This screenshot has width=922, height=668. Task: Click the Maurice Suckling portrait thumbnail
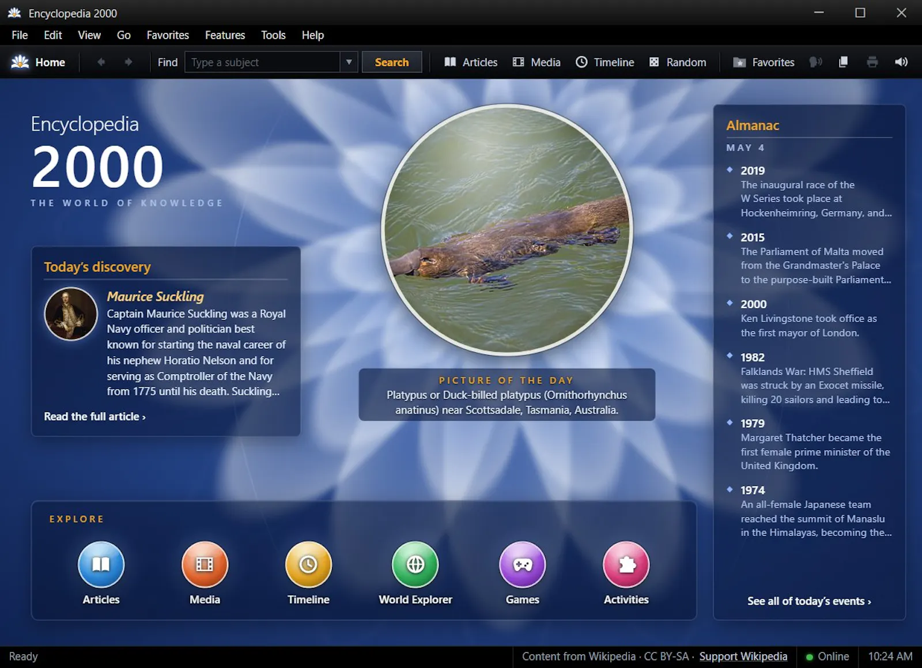tap(71, 314)
